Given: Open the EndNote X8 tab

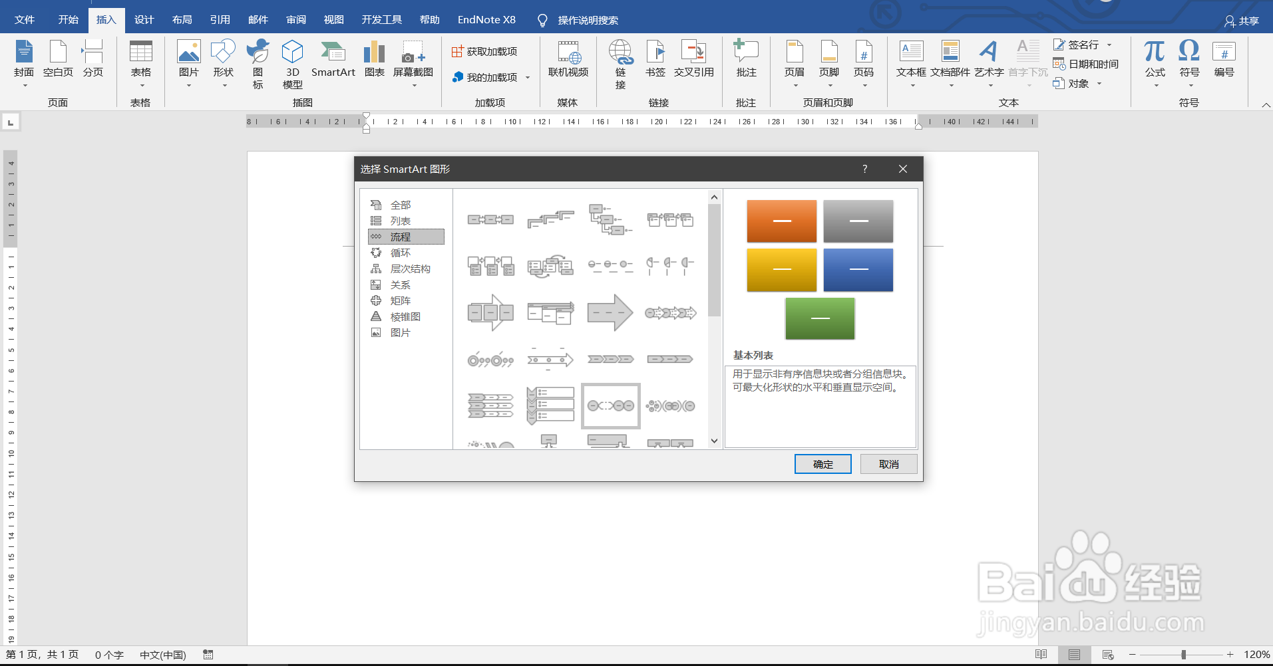Looking at the screenshot, I should click(x=486, y=19).
